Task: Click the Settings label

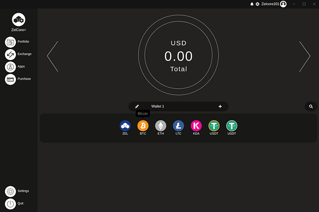Action: (x=23, y=191)
